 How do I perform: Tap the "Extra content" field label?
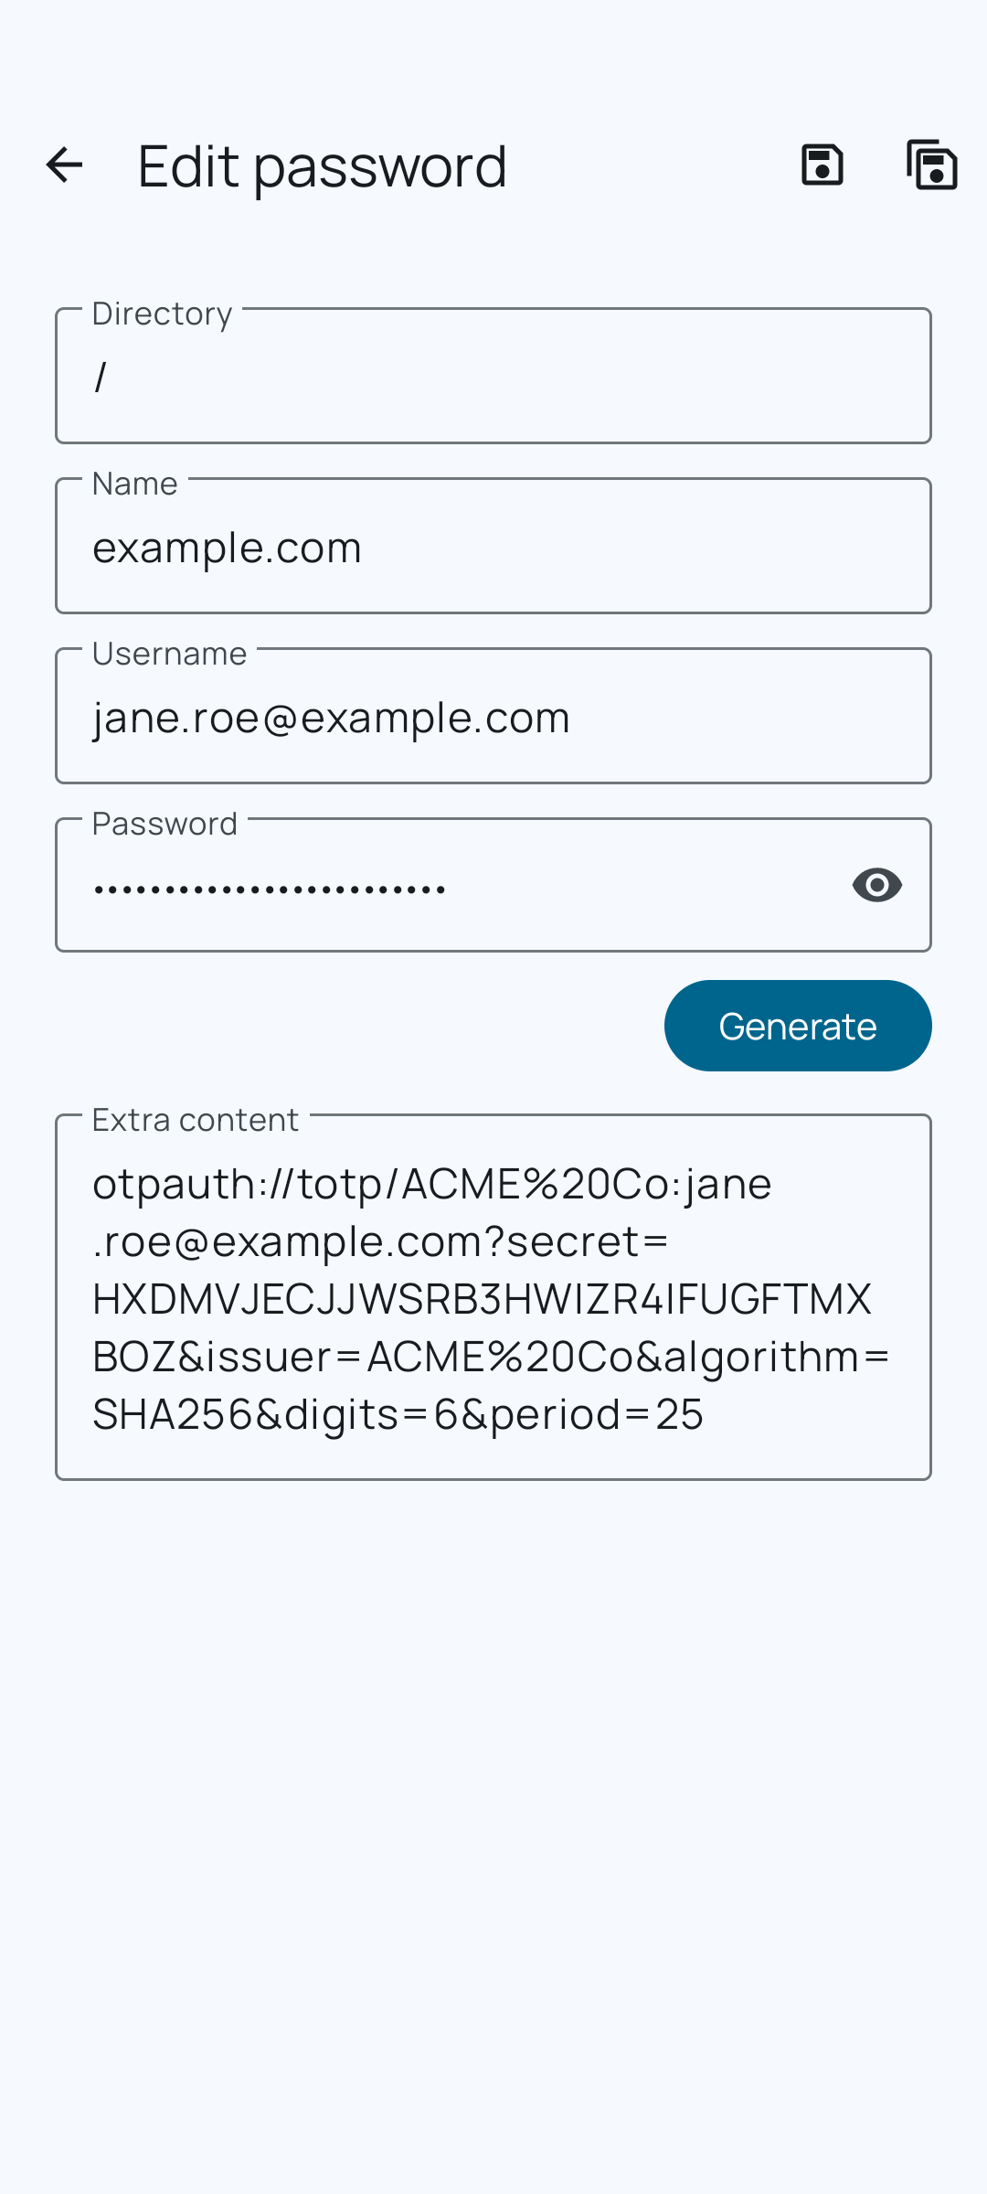[x=195, y=1120]
